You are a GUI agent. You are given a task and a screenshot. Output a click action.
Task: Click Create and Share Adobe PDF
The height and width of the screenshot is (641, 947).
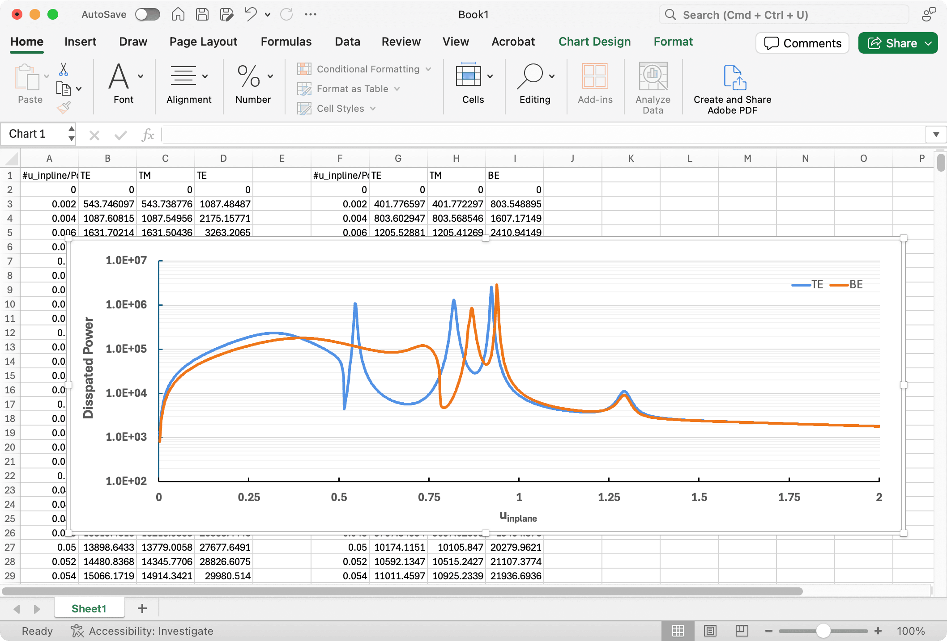[732, 89]
